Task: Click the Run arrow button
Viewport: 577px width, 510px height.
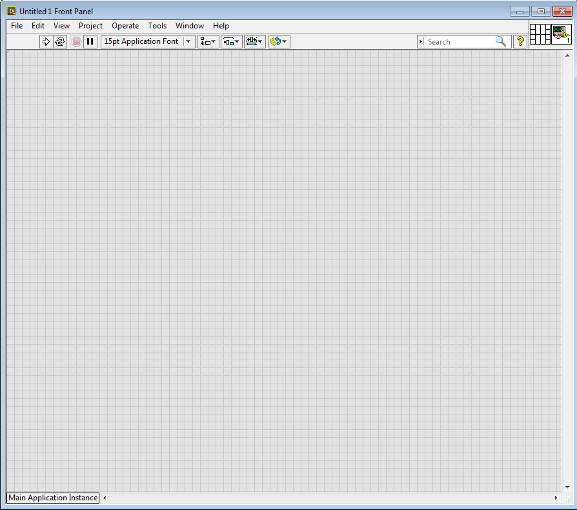Action: click(46, 41)
